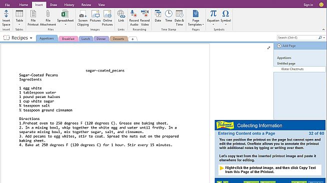Insert Date & Time stamp
This screenshot has height=183, width=327.
pyautogui.click(x=179, y=17)
